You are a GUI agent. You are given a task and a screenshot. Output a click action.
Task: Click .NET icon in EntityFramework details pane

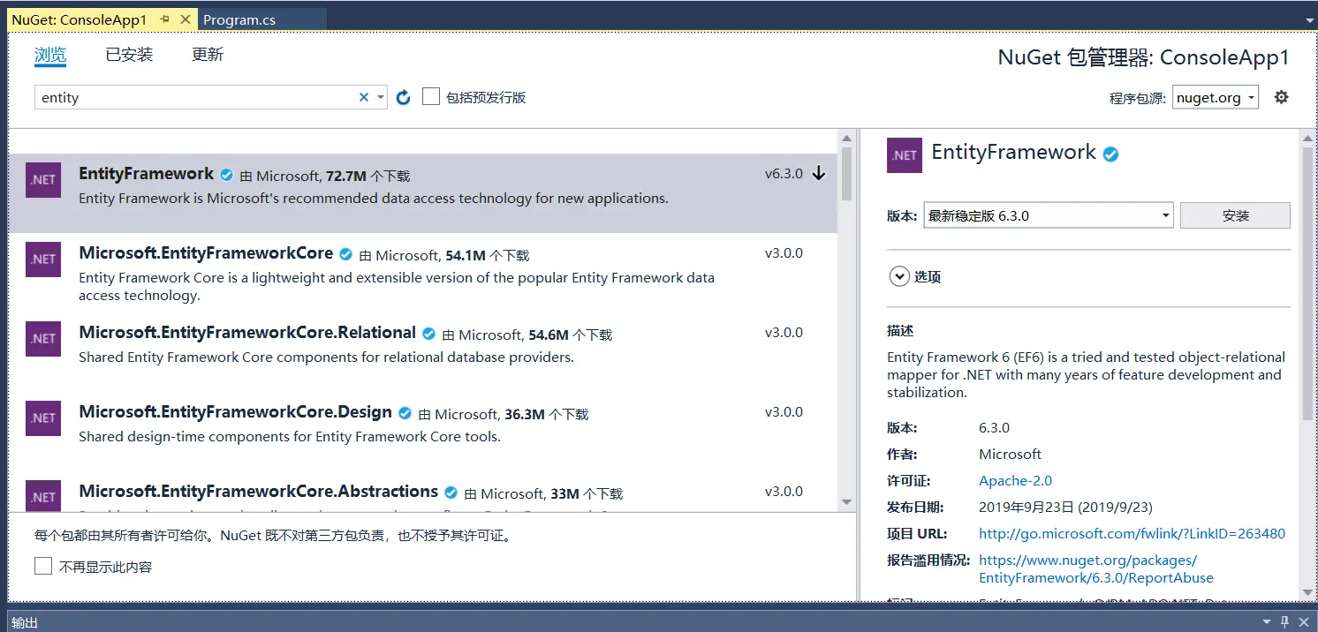click(905, 155)
